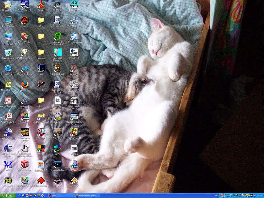Launch Mozilla Firefox from the desktop
The image size is (264, 198).
(x=24, y=84)
